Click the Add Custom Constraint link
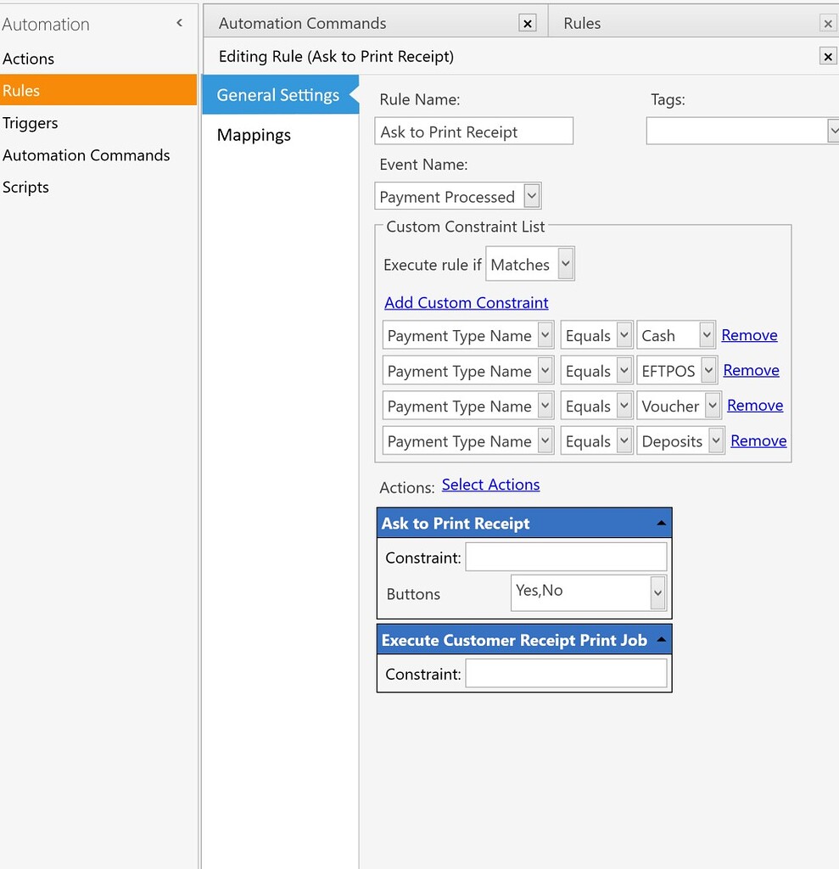 click(466, 303)
